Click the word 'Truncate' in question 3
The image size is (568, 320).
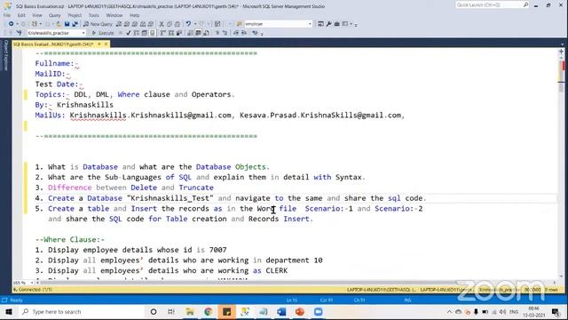196,188
